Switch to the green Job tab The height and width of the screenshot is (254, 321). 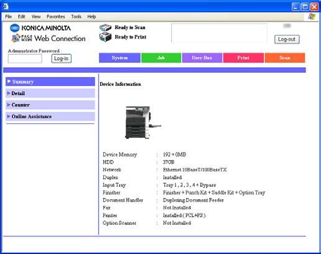point(161,58)
